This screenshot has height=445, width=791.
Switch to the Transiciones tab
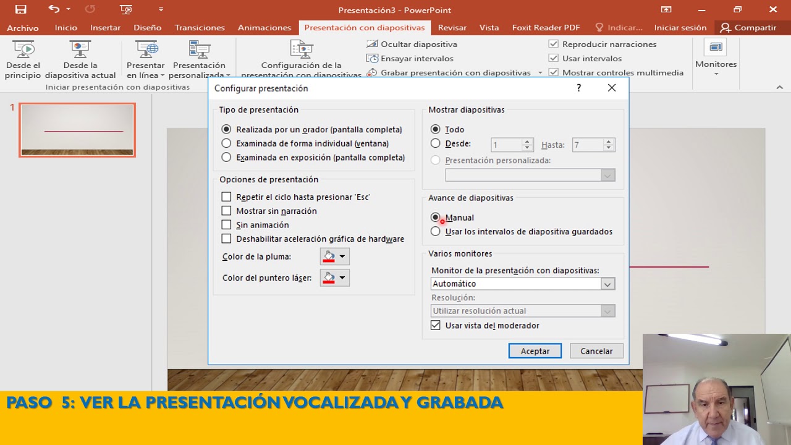tap(200, 28)
